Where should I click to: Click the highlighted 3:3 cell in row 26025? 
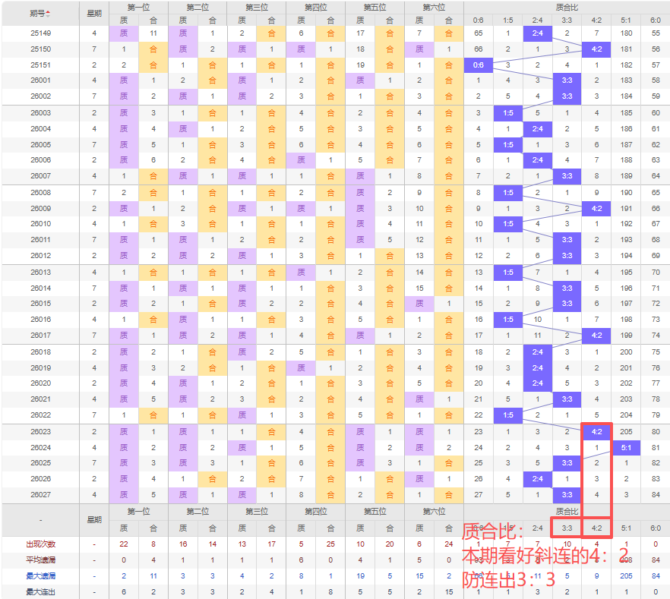(x=567, y=463)
